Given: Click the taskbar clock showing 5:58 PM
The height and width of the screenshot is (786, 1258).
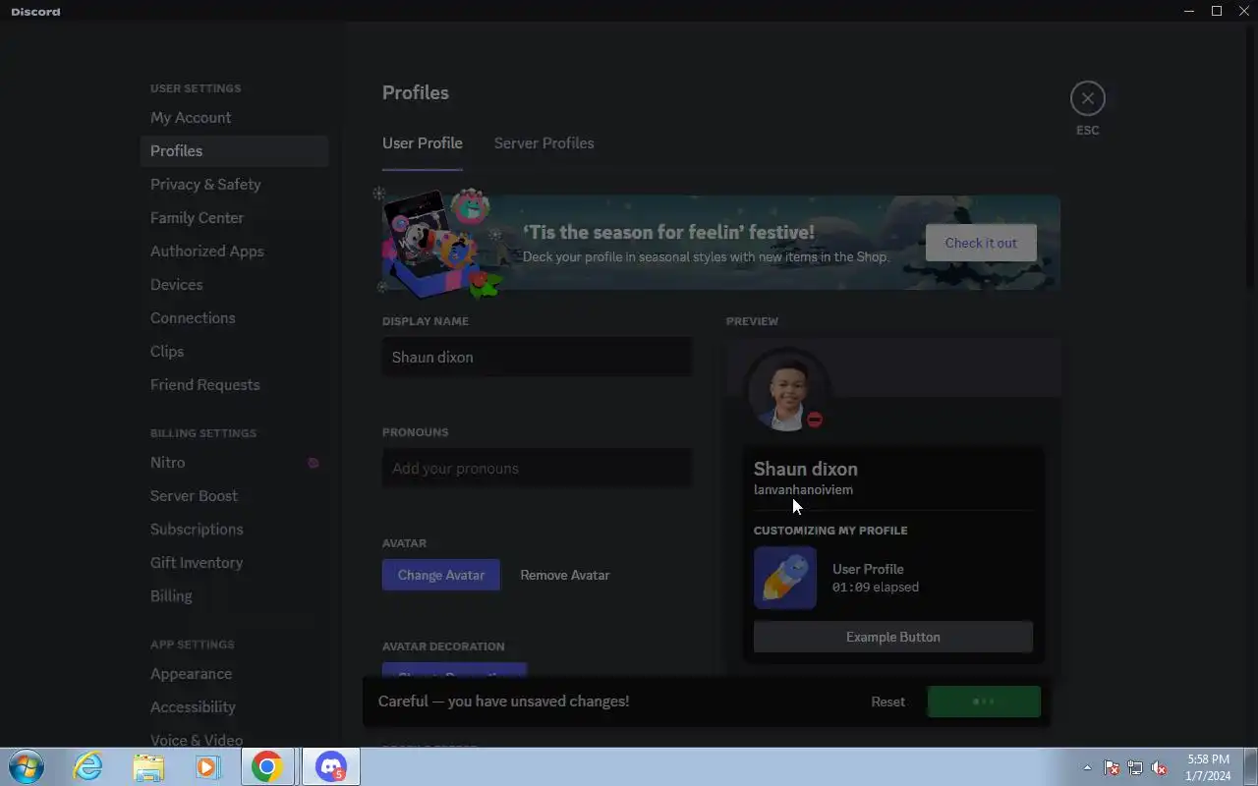Looking at the screenshot, I should tap(1208, 767).
